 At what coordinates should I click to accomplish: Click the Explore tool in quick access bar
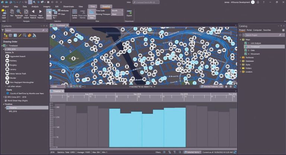click(30, 2)
